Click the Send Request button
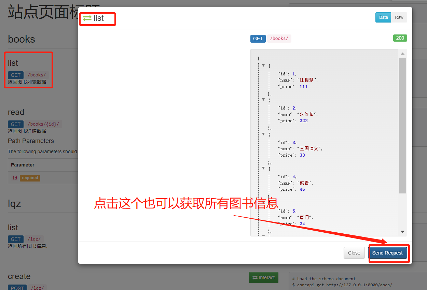This screenshot has height=290, width=427. tap(387, 253)
